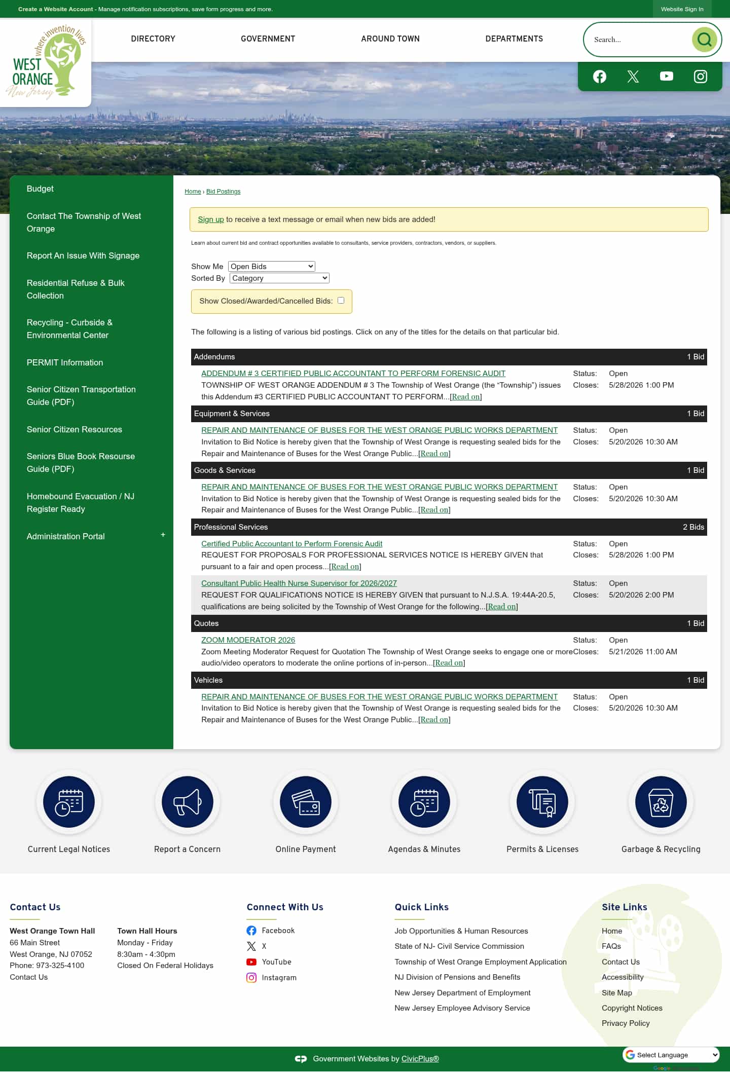This screenshot has width=730, height=1073.
Task: Select Budget in the sidebar
Action: pyautogui.click(x=40, y=189)
